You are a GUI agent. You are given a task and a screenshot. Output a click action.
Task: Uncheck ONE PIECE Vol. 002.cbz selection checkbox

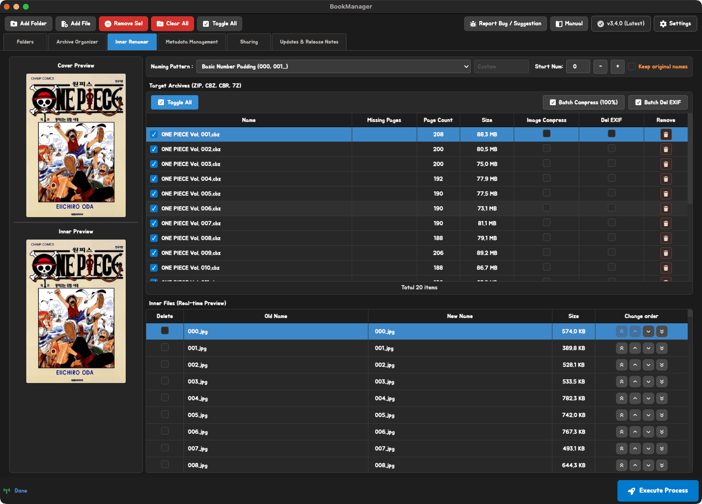(x=154, y=149)
